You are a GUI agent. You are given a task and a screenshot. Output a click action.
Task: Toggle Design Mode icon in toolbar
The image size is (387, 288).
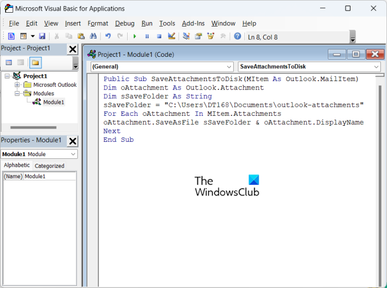click(x=171, y=36)
